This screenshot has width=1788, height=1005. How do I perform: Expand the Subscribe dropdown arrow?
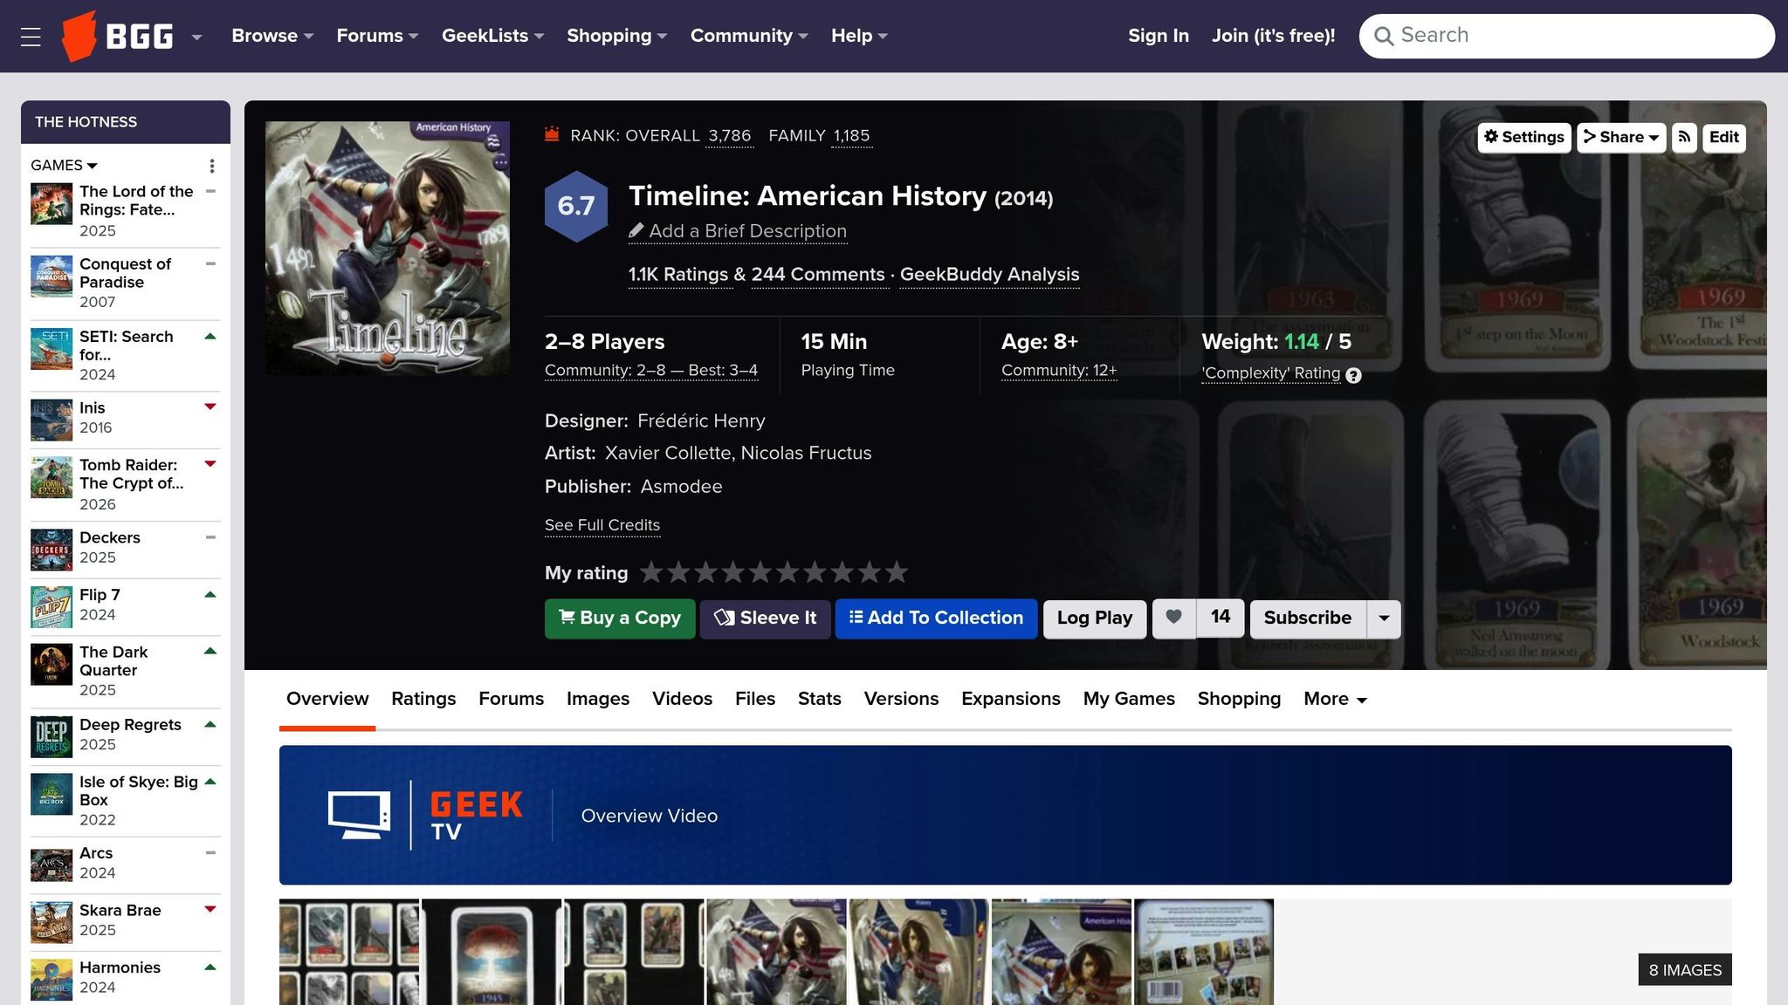(x=1384, y=619)
